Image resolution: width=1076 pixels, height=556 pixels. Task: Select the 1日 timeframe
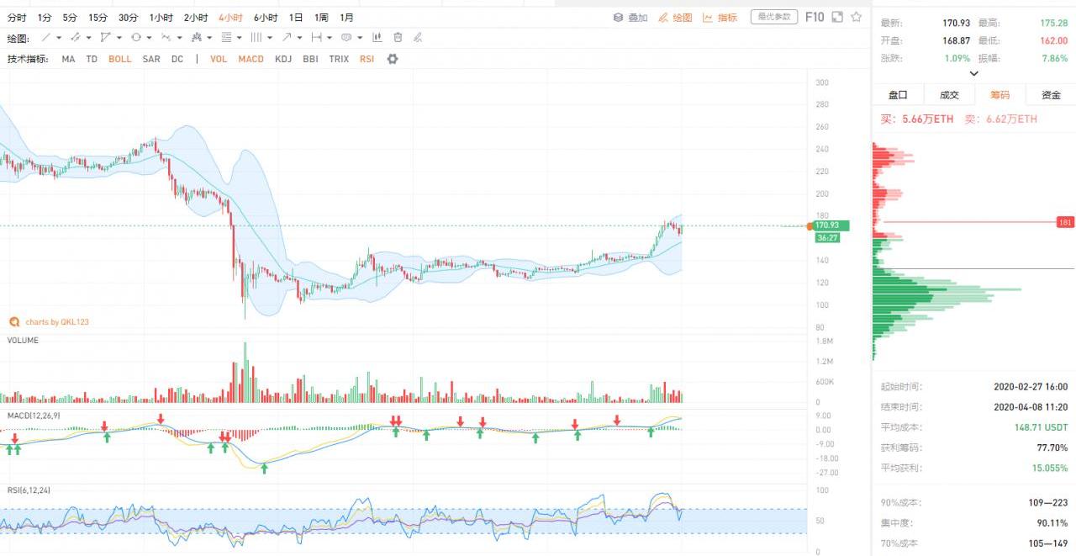point(296,17)
